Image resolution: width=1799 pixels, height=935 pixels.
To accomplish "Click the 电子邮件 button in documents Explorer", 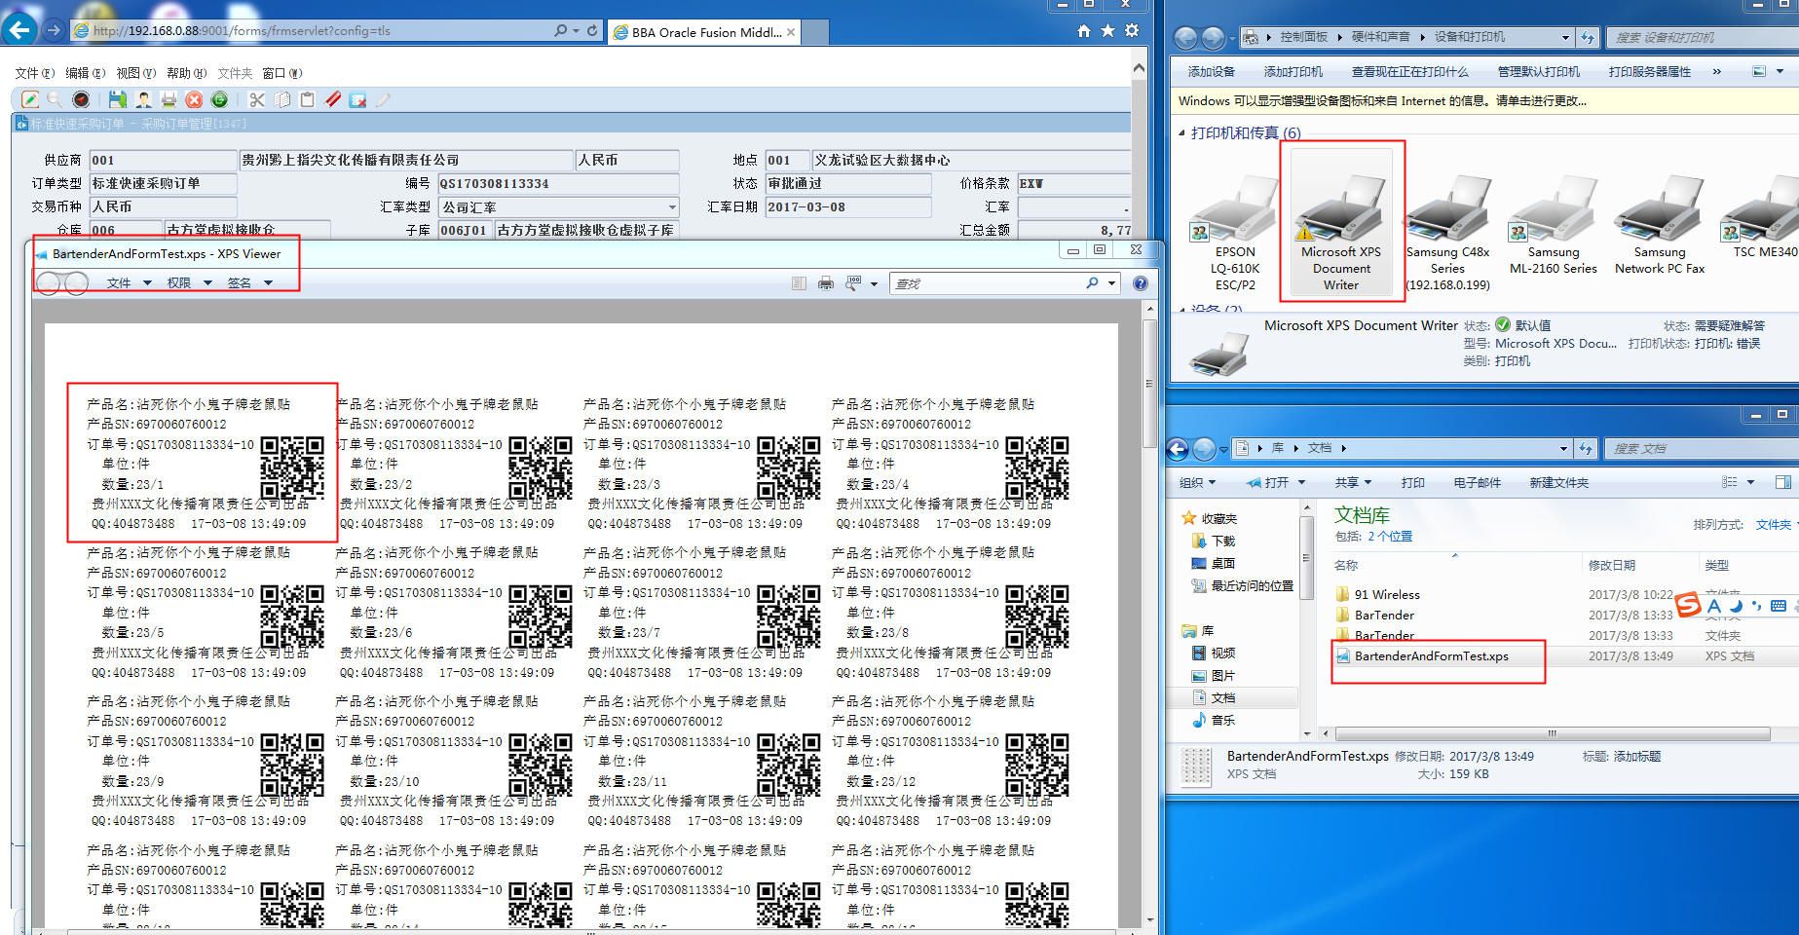I will coord(1477,482).
